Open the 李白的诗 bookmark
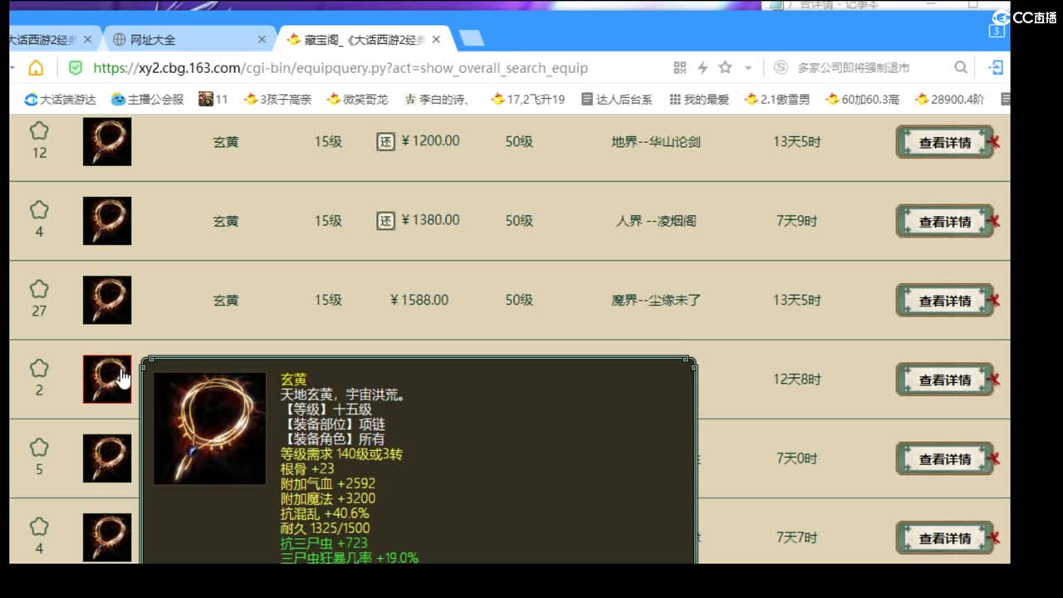 [x=437, y=100]
